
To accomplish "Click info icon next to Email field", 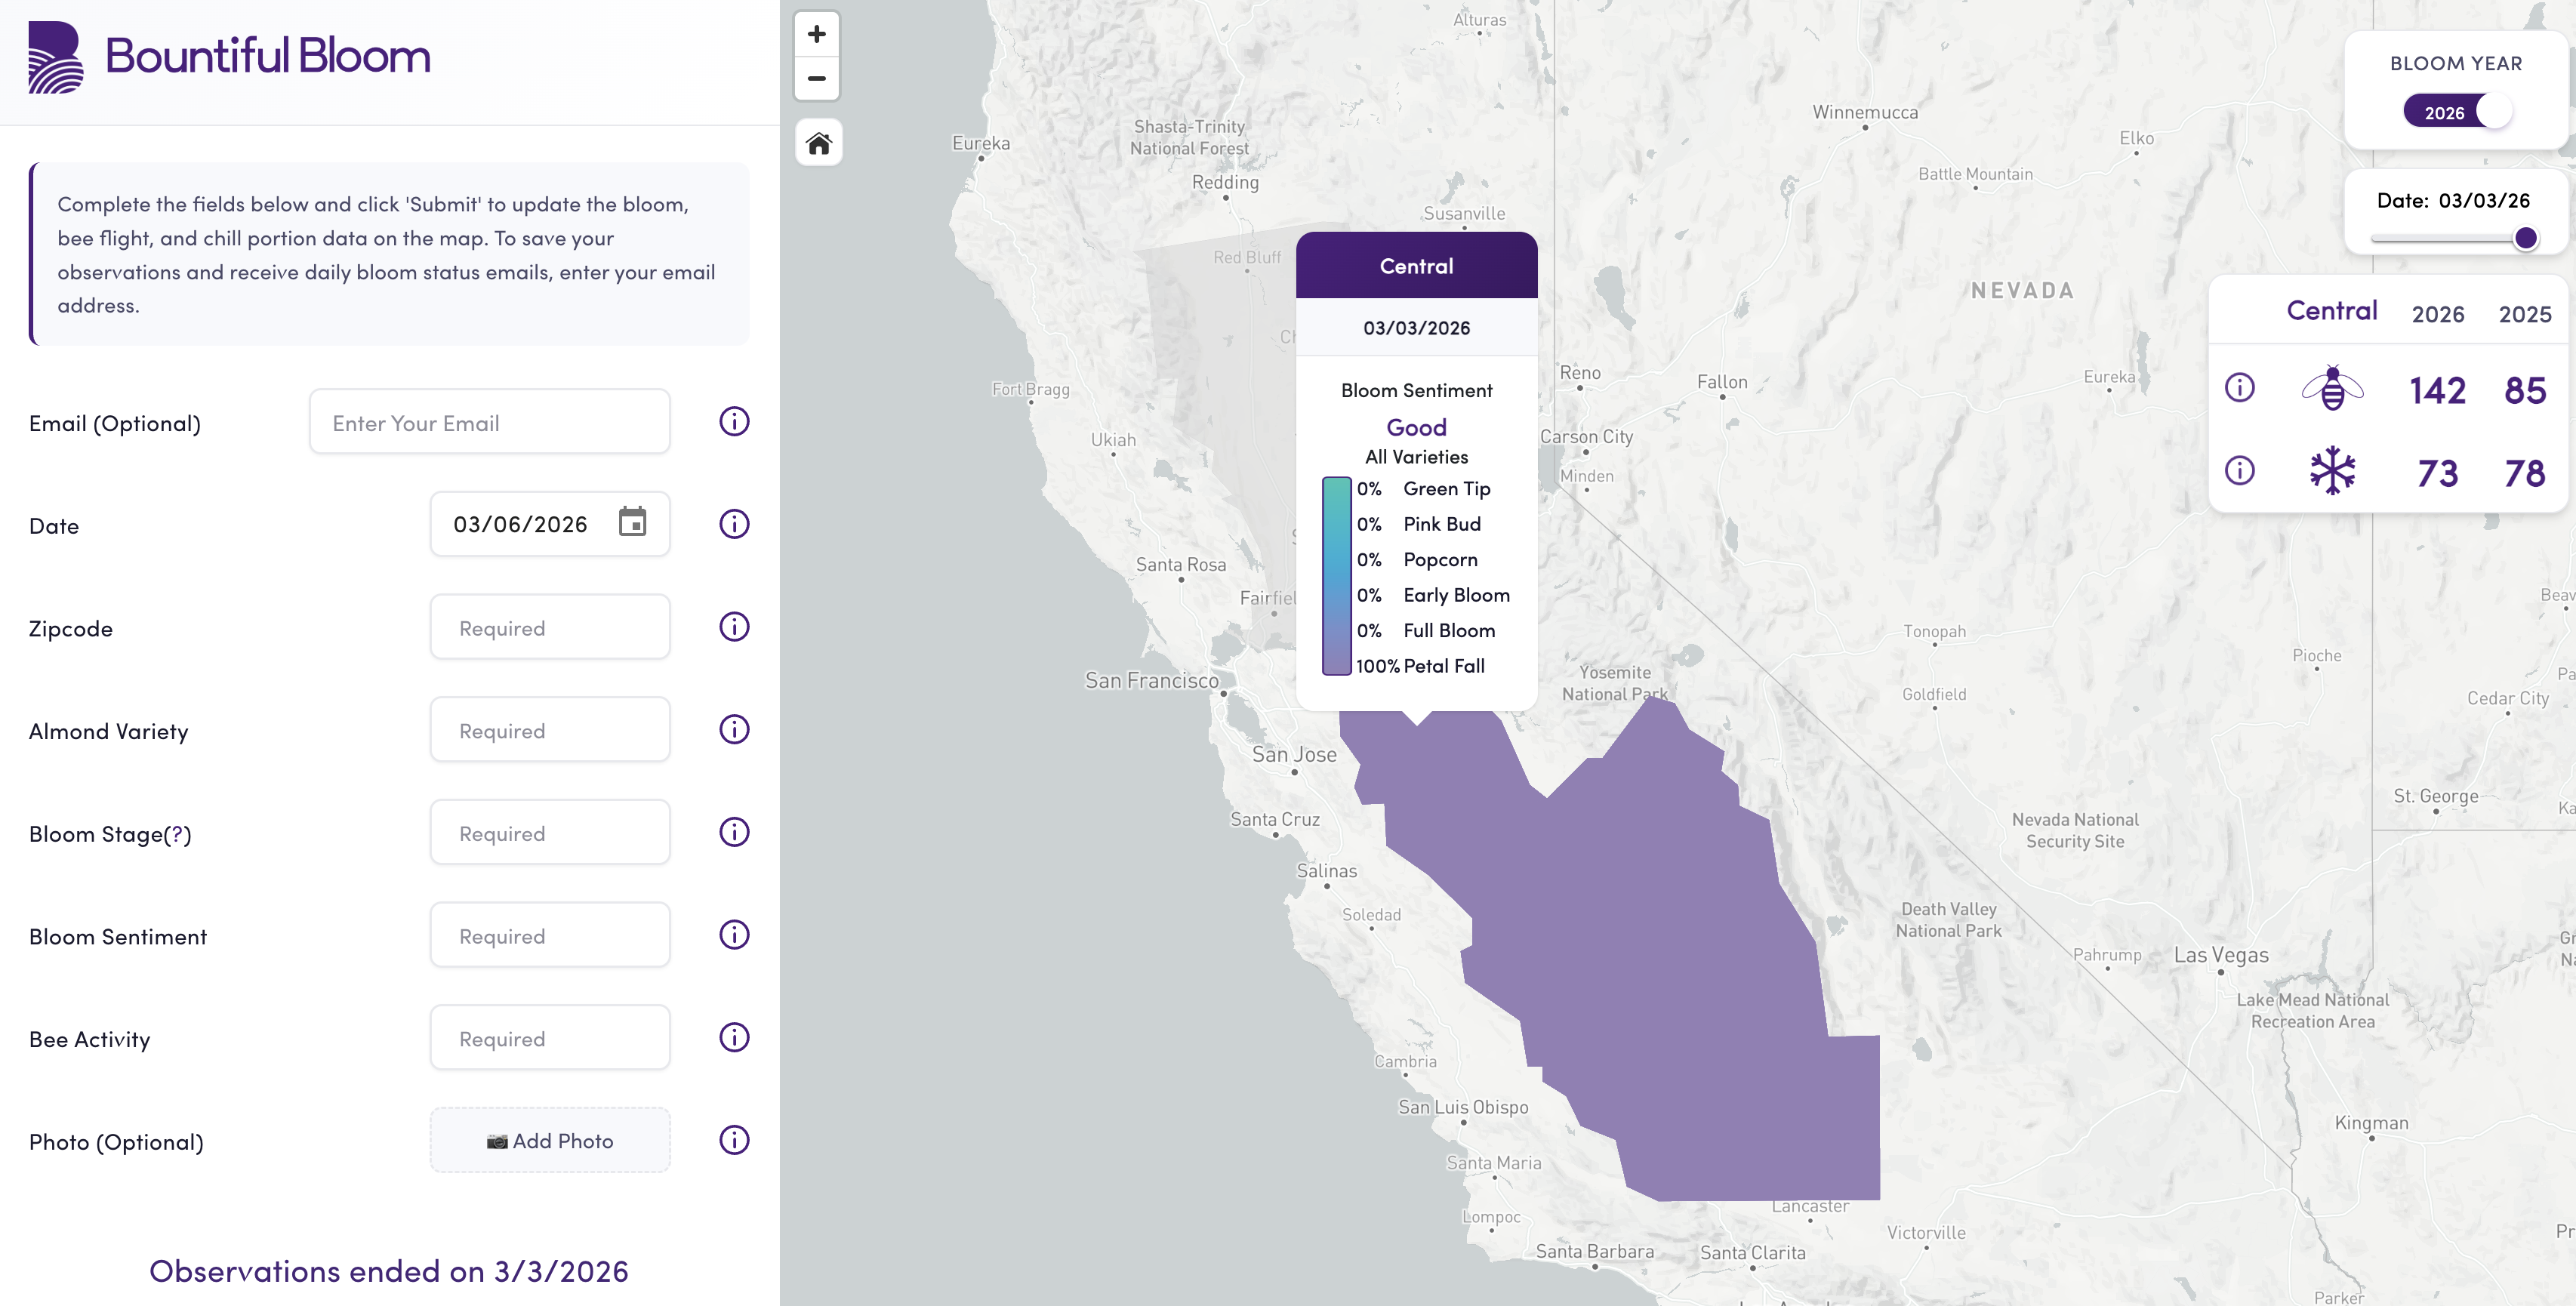I will tap(734, 422).
